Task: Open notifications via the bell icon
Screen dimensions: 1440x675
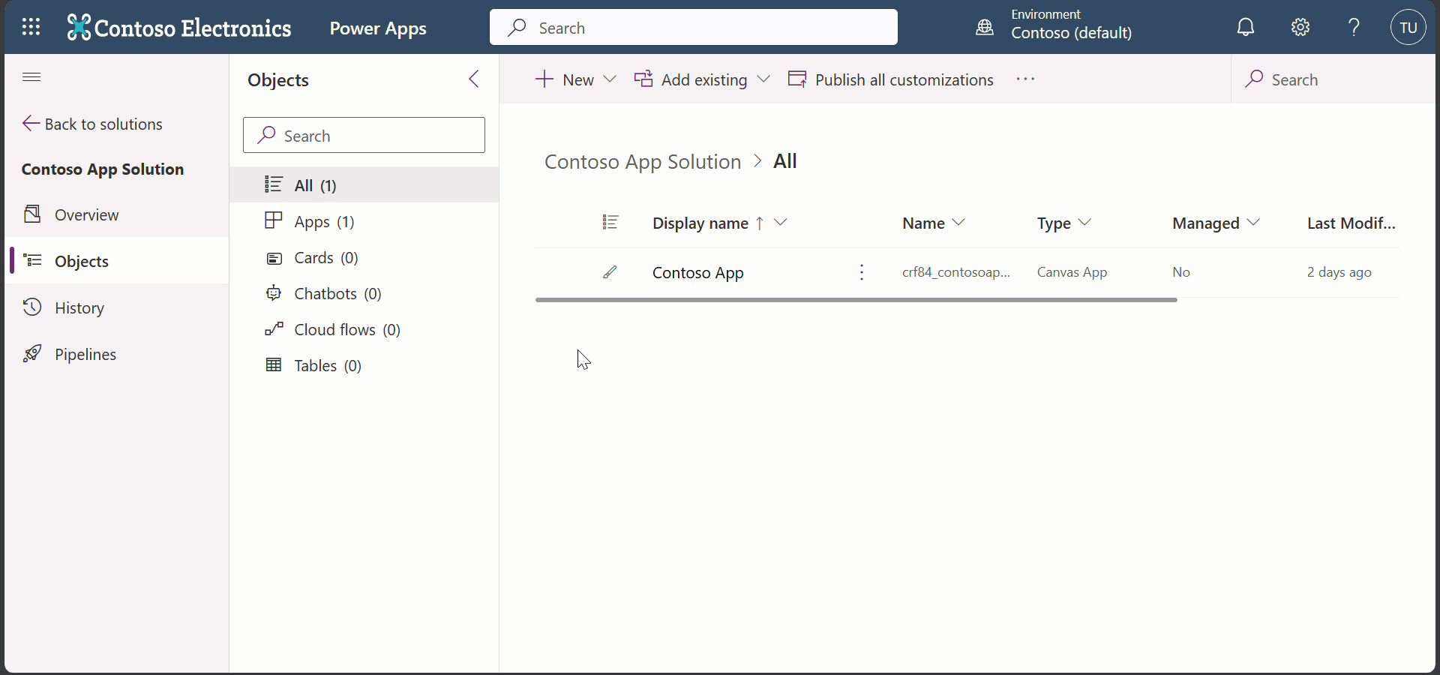Action: [x=1245, y=27]
